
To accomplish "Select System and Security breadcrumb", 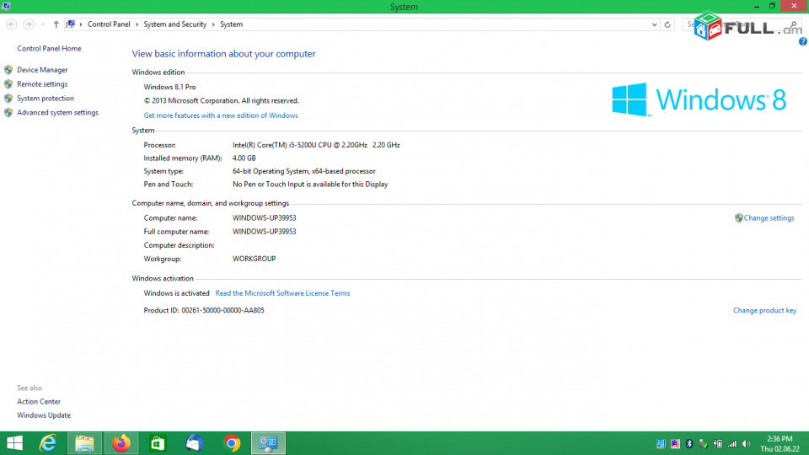I will pos(175,24).
